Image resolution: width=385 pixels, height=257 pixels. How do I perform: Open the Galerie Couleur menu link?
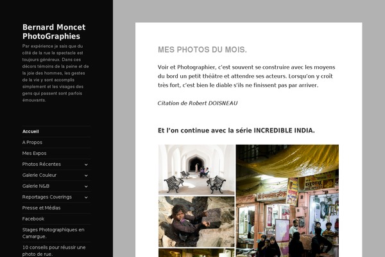tap(39, 175)
